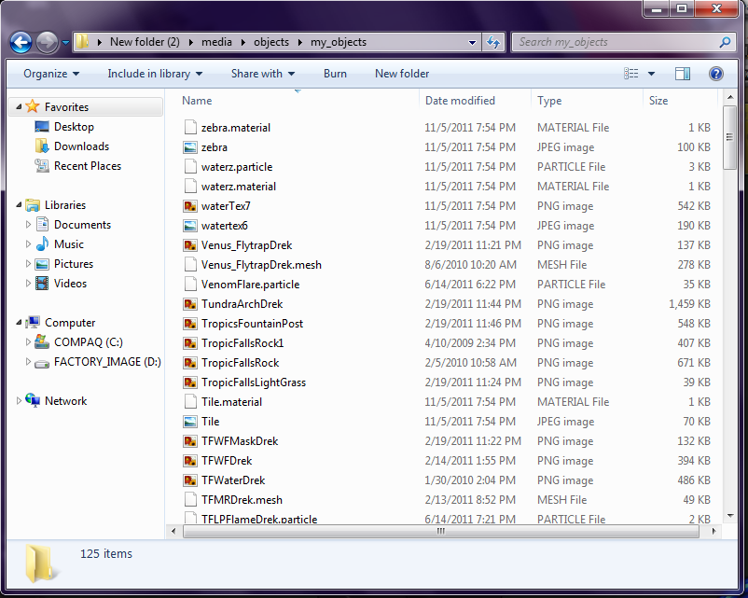Viewport: 748px width, 598px height.
Task: Click the Forward navigation arrow
Action: (x=48, y=43)
